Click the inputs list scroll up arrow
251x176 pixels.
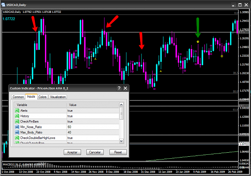pyautogui.click(x=121, y=105)
